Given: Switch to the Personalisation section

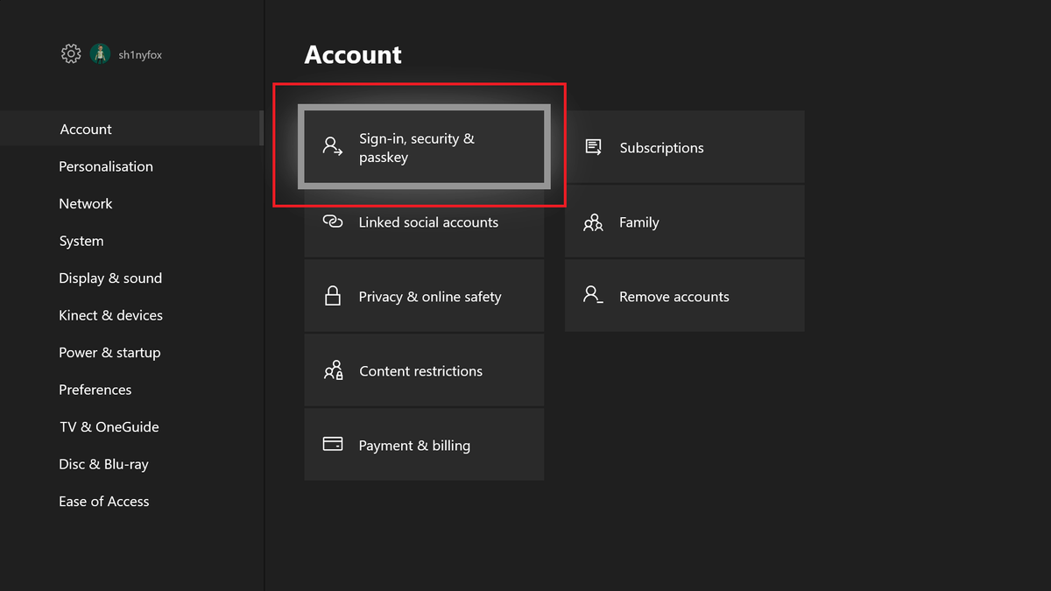Looking at the screenshot, I should 105,165.
